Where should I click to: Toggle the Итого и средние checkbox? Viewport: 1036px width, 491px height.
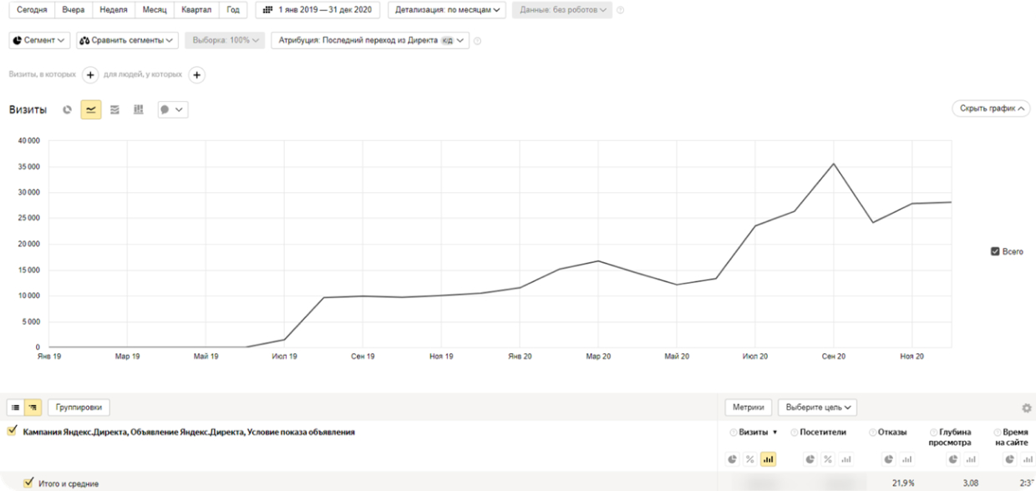click(28, 483)
